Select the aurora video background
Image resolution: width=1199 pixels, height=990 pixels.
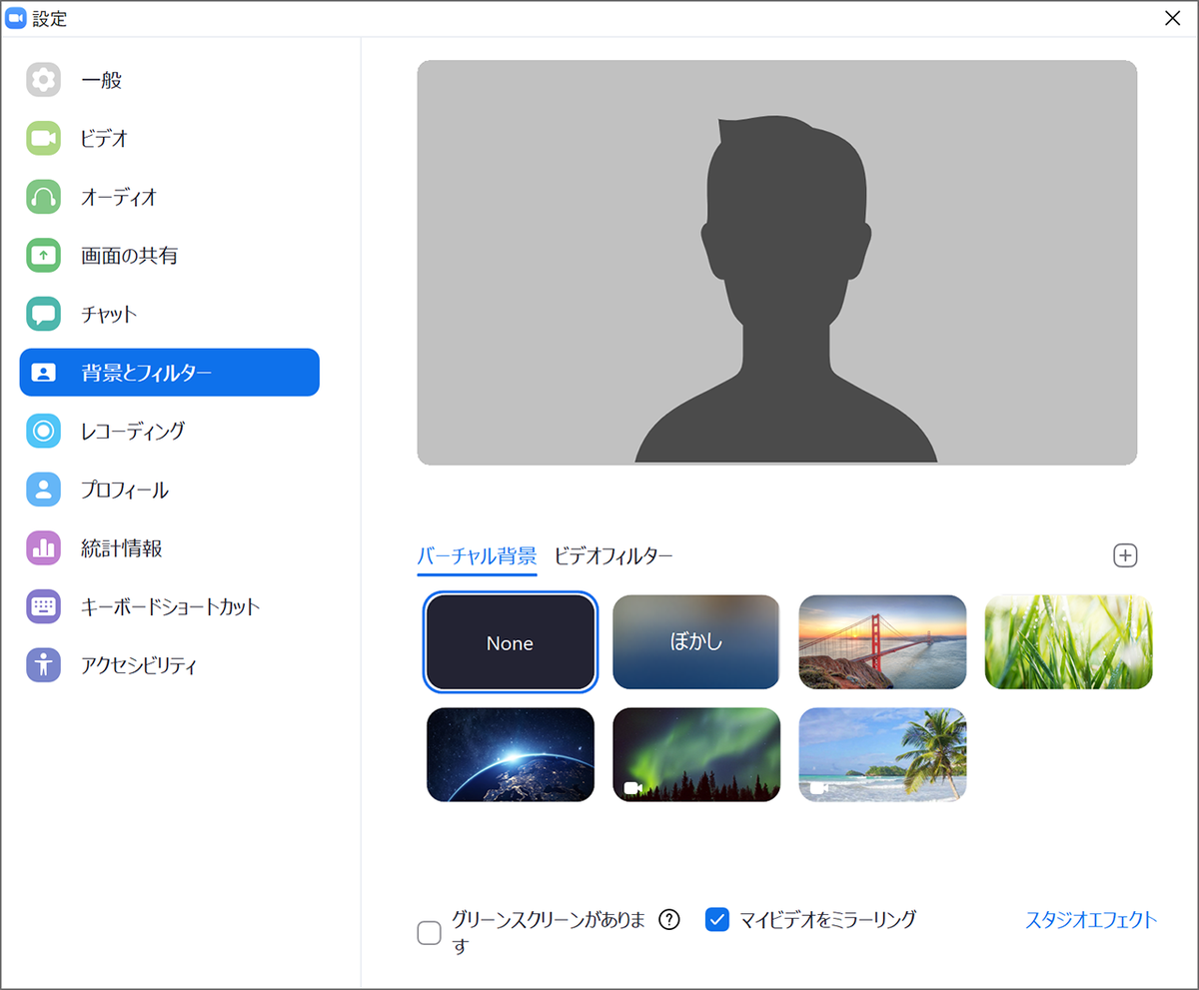click(695, 754)
